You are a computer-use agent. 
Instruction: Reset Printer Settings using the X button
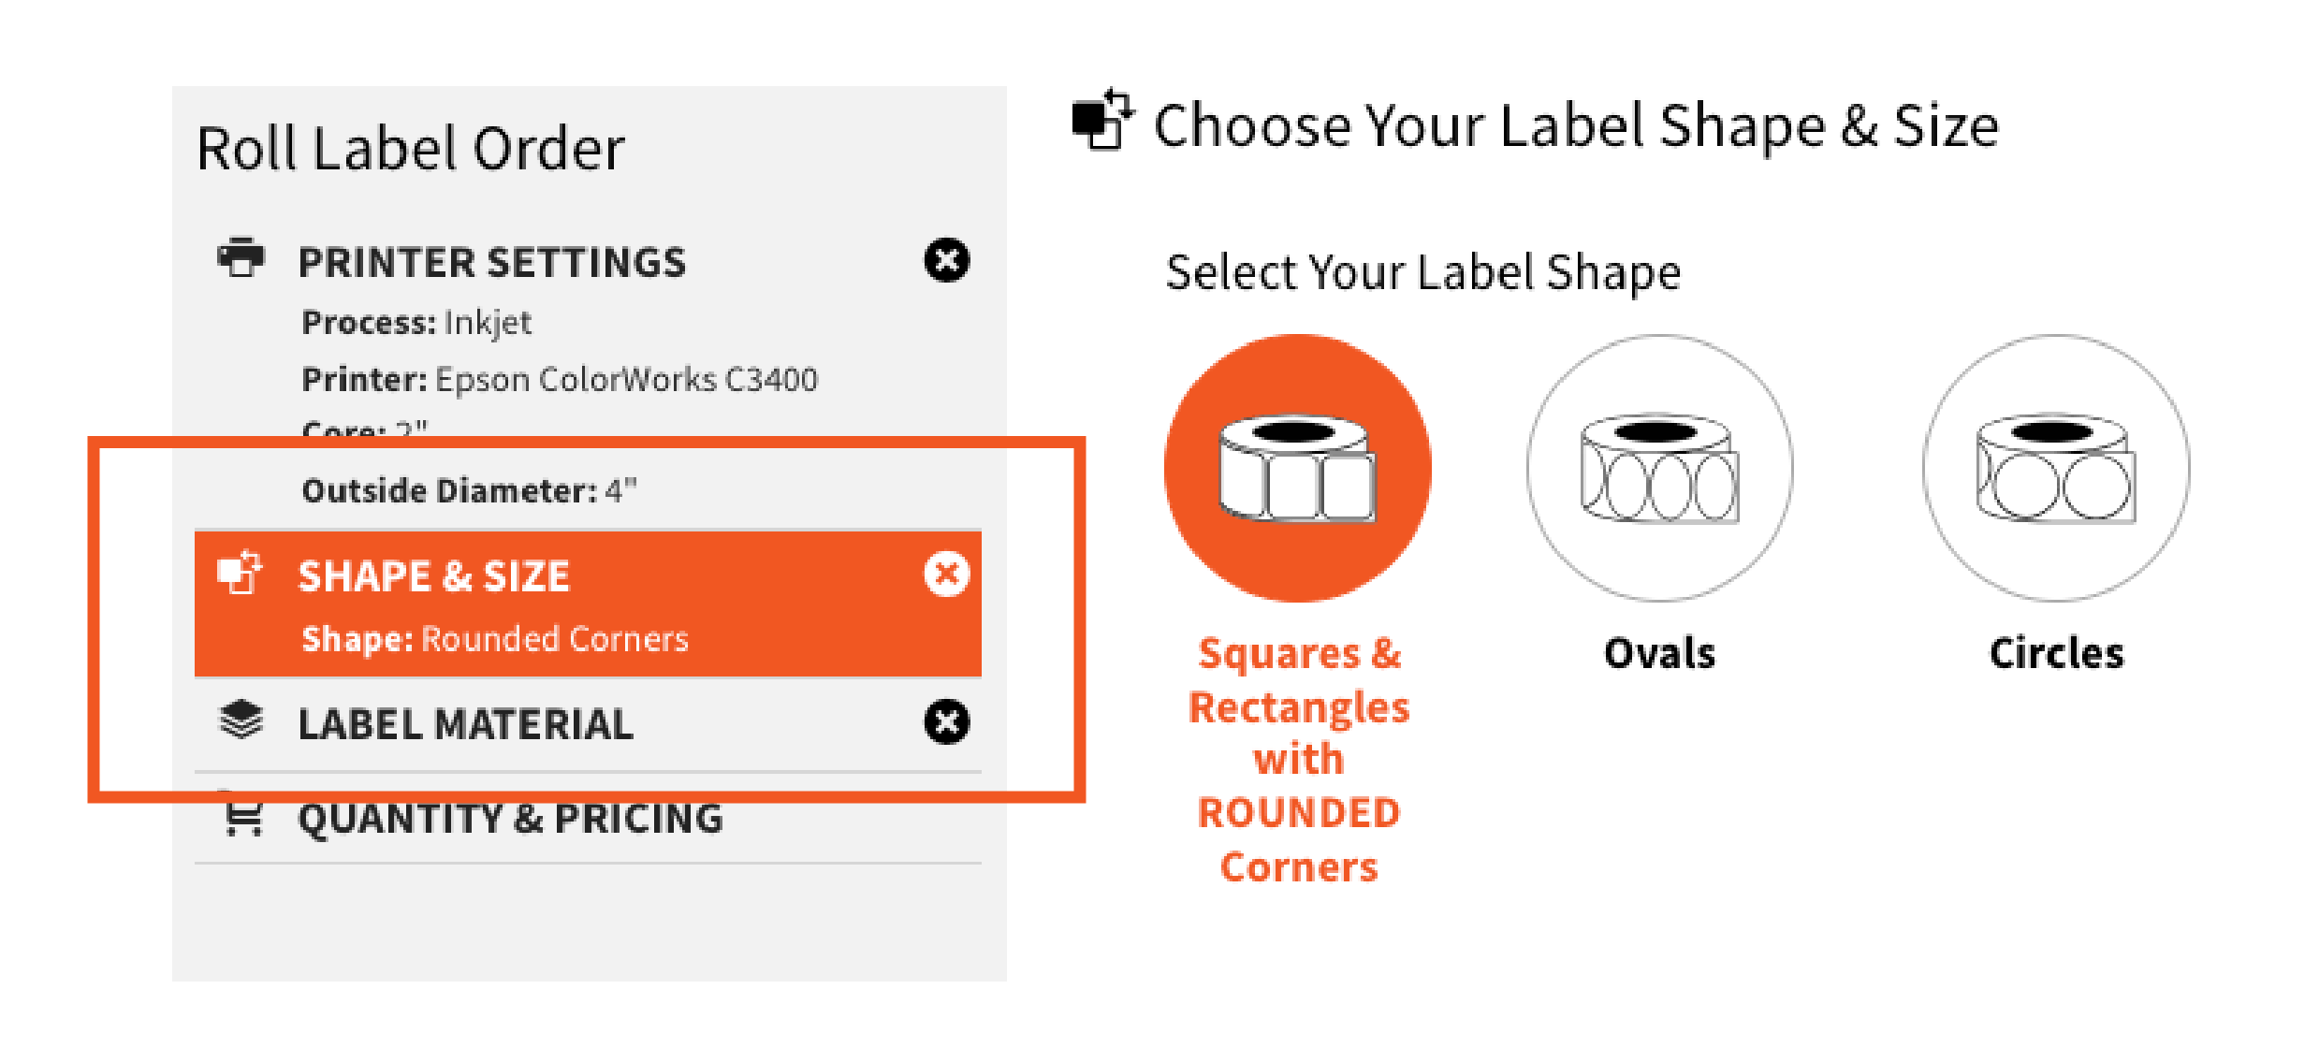tap(947, 260)
